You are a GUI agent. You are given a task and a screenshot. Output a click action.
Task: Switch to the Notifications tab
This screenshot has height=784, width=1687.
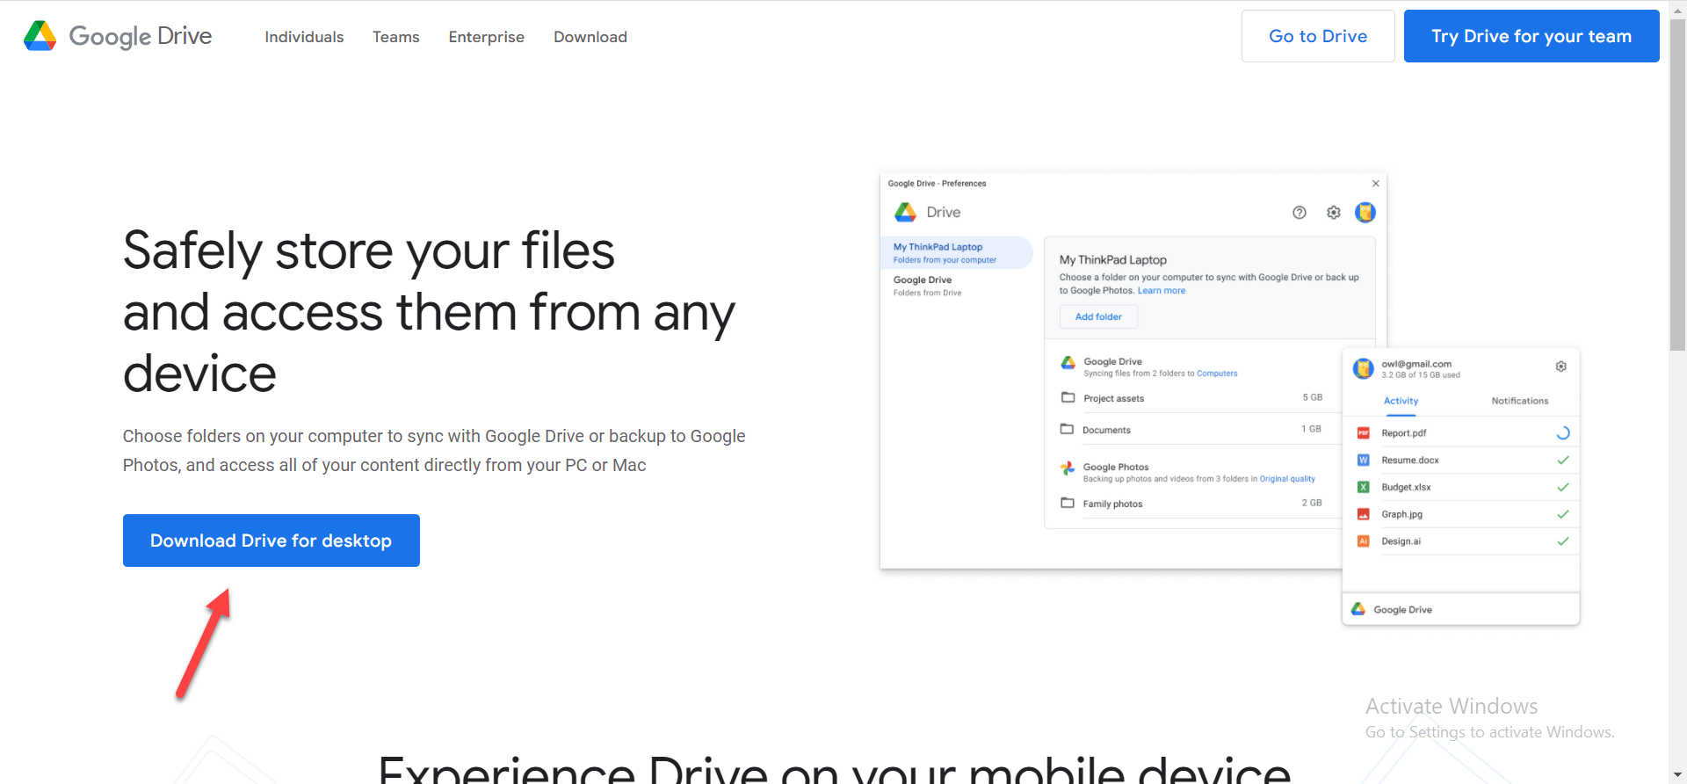point(1519,401)
